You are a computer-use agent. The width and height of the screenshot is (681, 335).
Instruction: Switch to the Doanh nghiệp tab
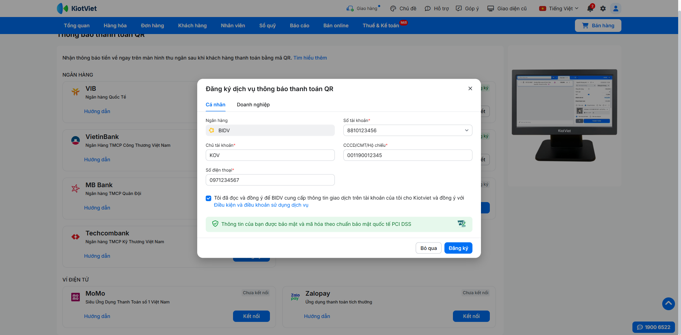point(253,105)
